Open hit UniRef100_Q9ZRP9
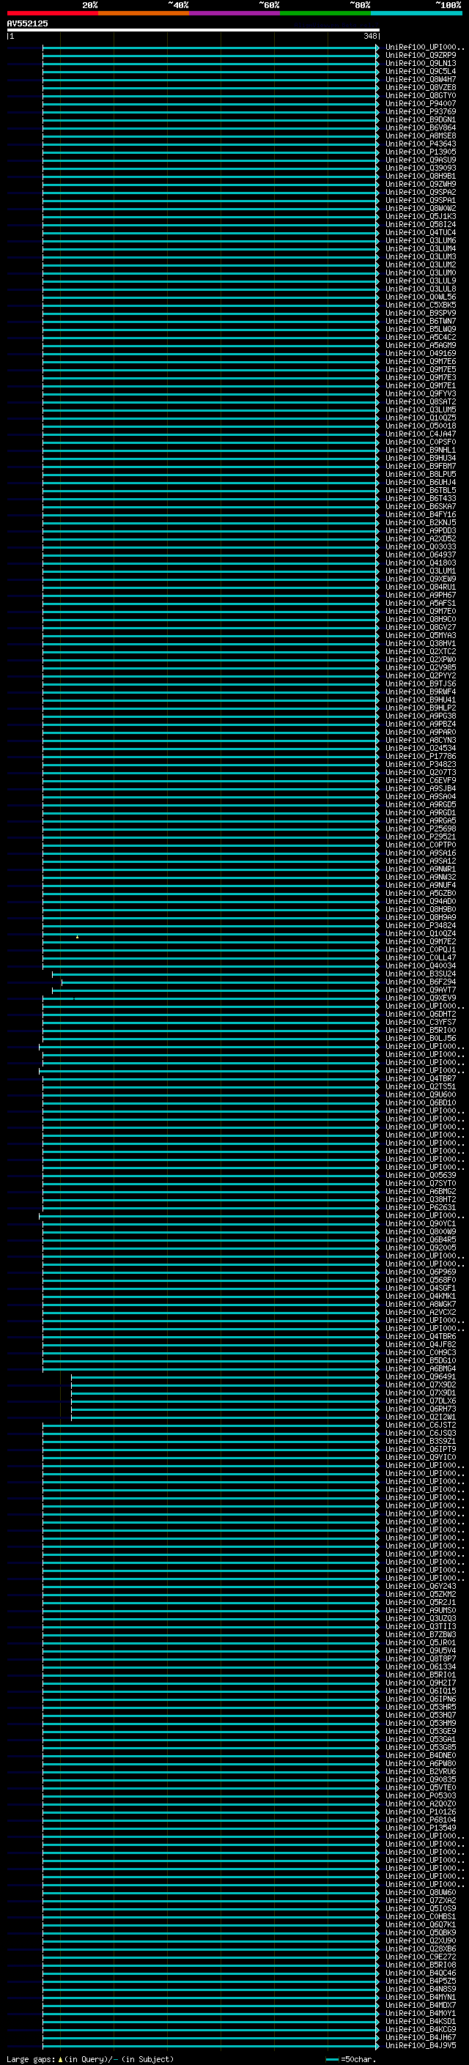Viewport: 469px width, 2065px height. click(x=421, y=56)
